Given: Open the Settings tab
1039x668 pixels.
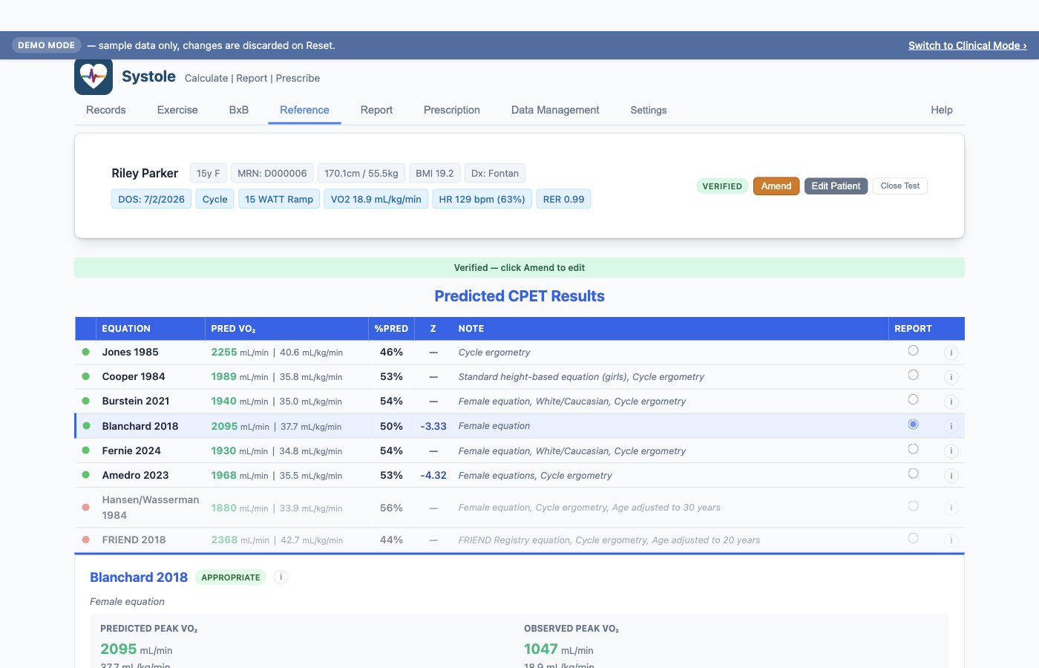Looking at the screenshot, I should tap(649, 110).
